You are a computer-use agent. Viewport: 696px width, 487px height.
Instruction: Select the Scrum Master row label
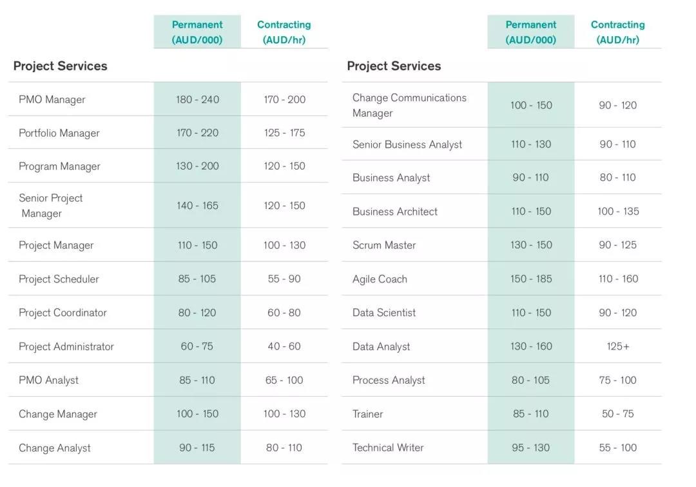384,245
